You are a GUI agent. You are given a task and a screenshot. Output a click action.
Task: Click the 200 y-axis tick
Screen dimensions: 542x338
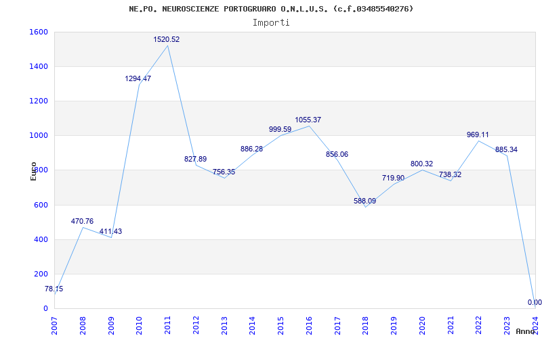(x=41, y=274)
